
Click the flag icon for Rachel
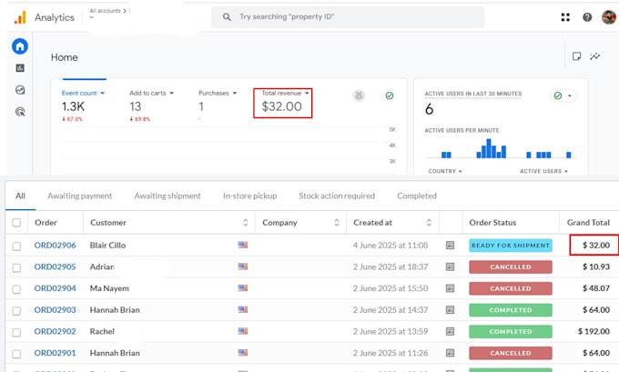pyautogui.click(x=243, y=331)
